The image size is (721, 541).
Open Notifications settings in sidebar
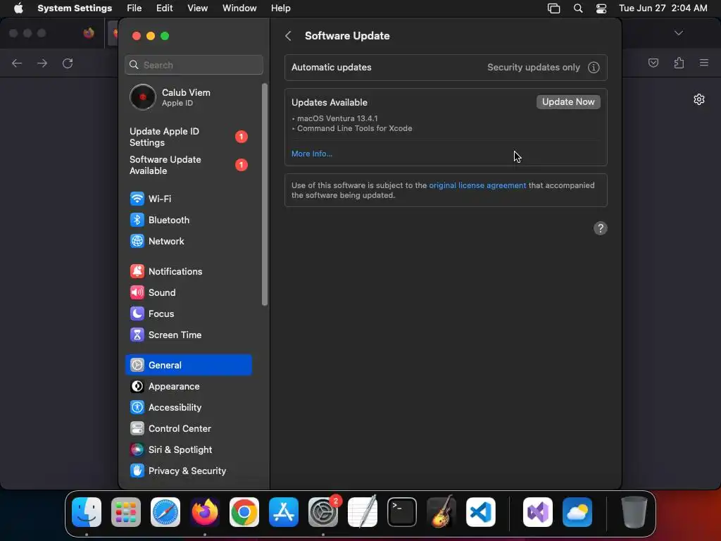point(189,271)
